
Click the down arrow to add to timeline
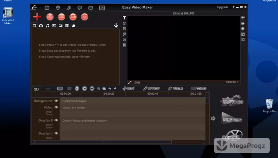[116, 25]
